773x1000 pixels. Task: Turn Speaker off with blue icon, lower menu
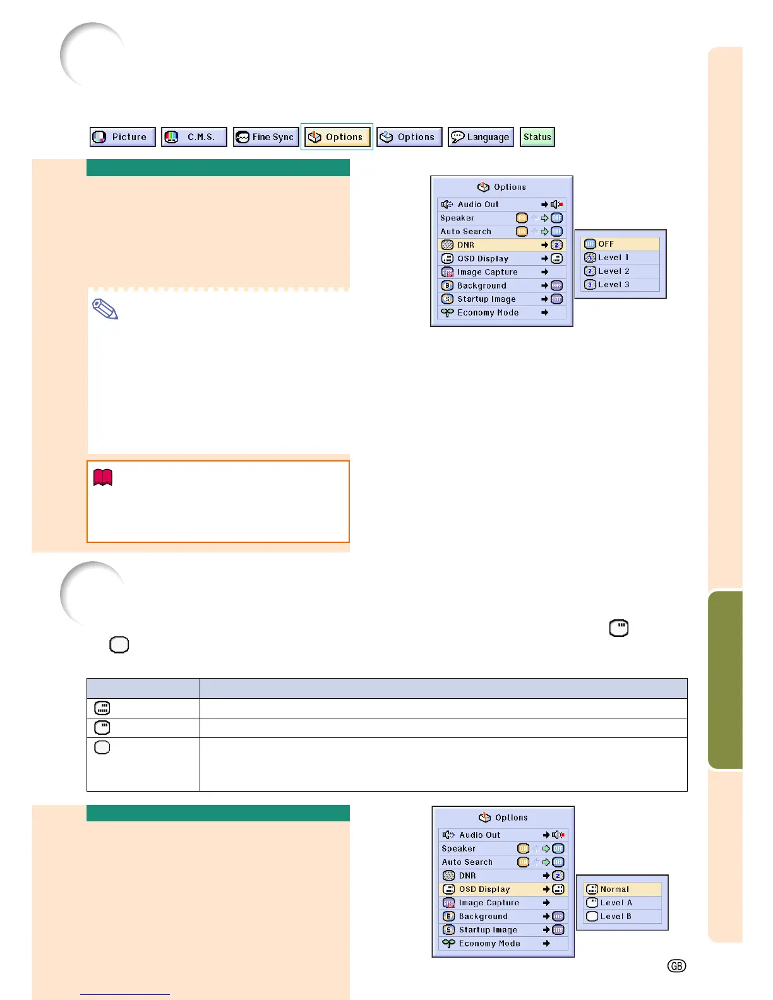click(x=558, y=848)
